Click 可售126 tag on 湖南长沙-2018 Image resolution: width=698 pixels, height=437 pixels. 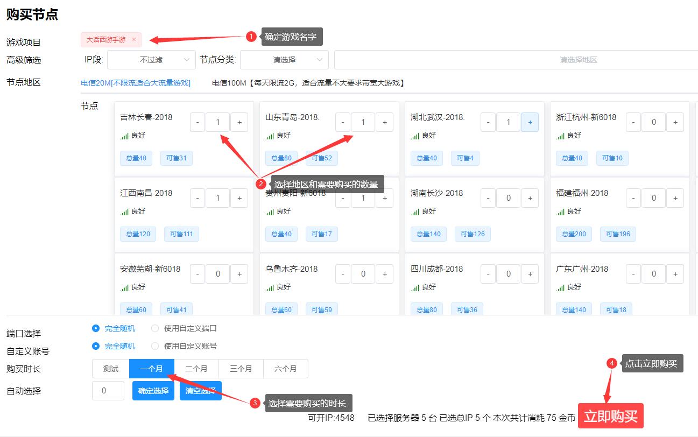pos(473,234)
